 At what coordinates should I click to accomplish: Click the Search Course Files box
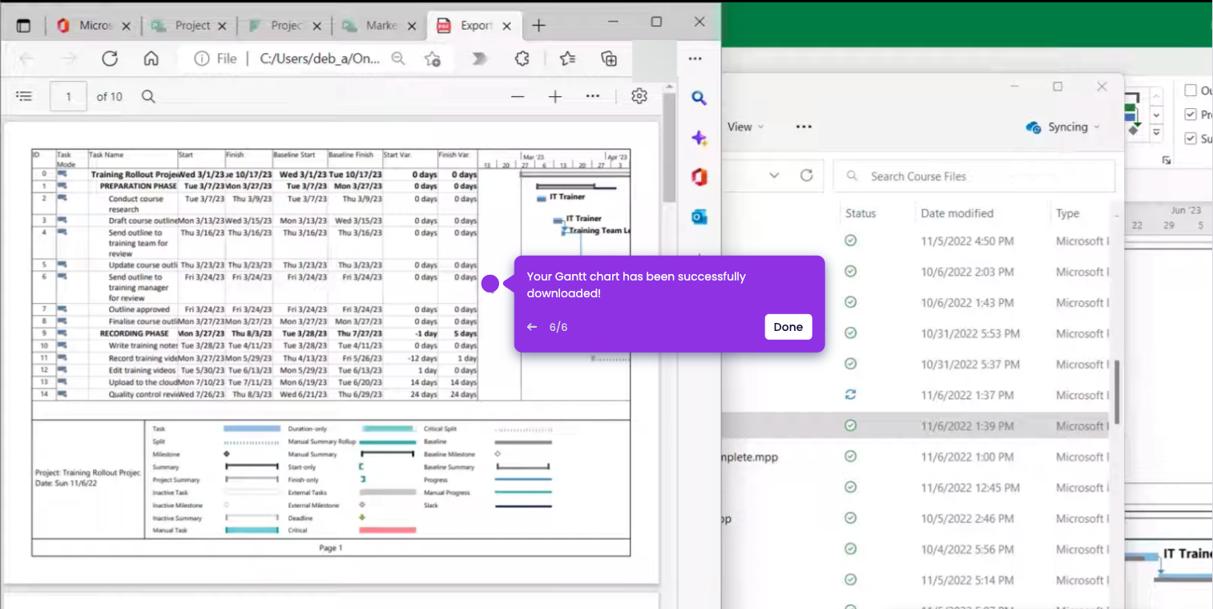point(973,175)
